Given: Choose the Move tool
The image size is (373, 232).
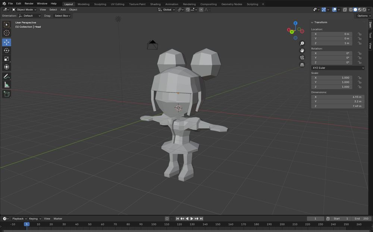Looking at the screenshot, I should pos(6,42).
